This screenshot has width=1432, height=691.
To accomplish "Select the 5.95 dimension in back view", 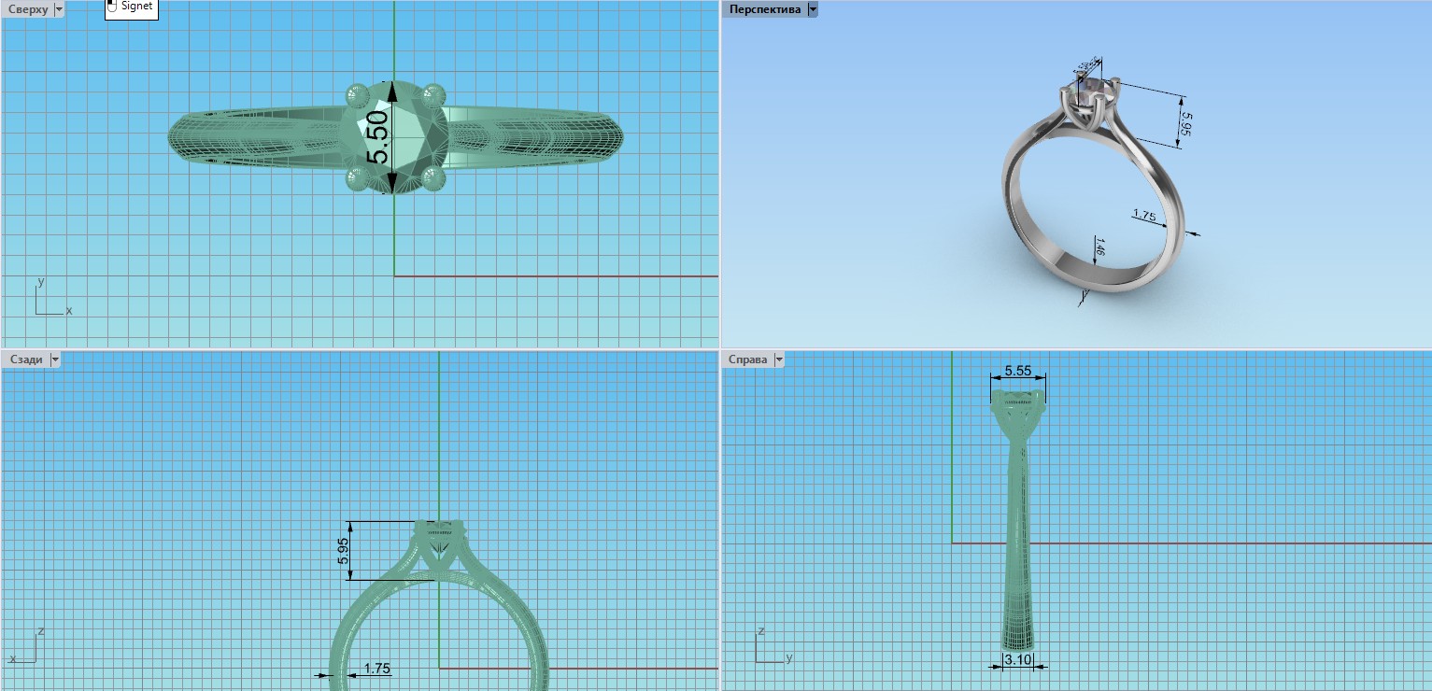I will [x=343, y=551].
